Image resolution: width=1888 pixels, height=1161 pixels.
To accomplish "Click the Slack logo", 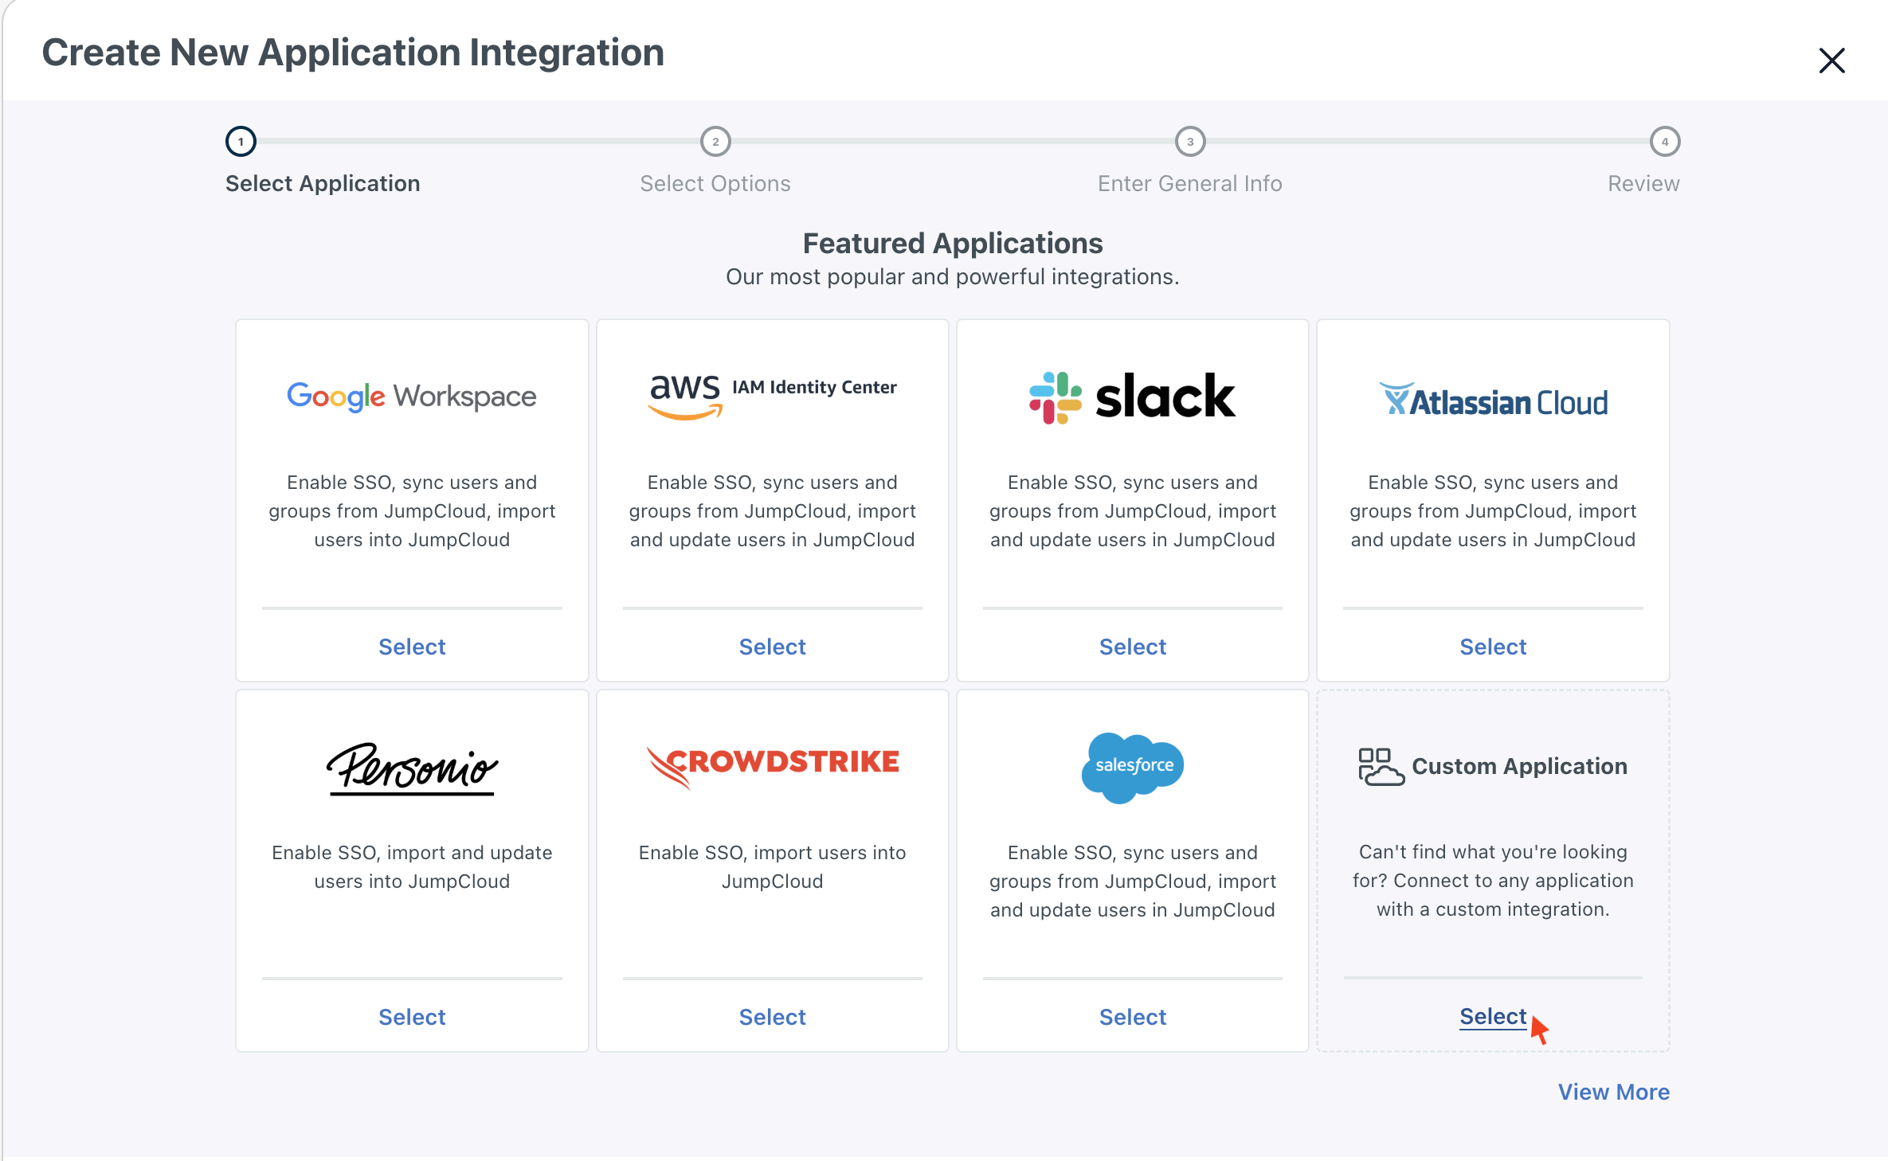I will [1132, 397].
